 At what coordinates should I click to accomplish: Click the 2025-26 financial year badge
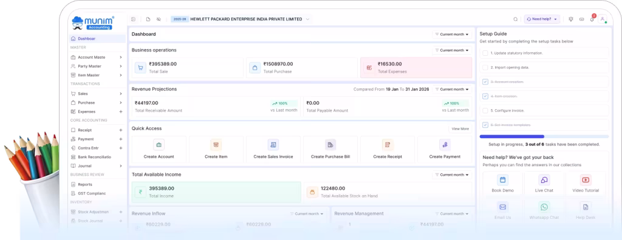click(x=180, y=19)
